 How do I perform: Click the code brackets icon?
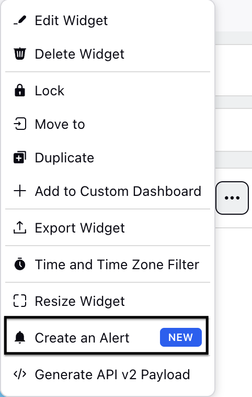coord(20,374)
